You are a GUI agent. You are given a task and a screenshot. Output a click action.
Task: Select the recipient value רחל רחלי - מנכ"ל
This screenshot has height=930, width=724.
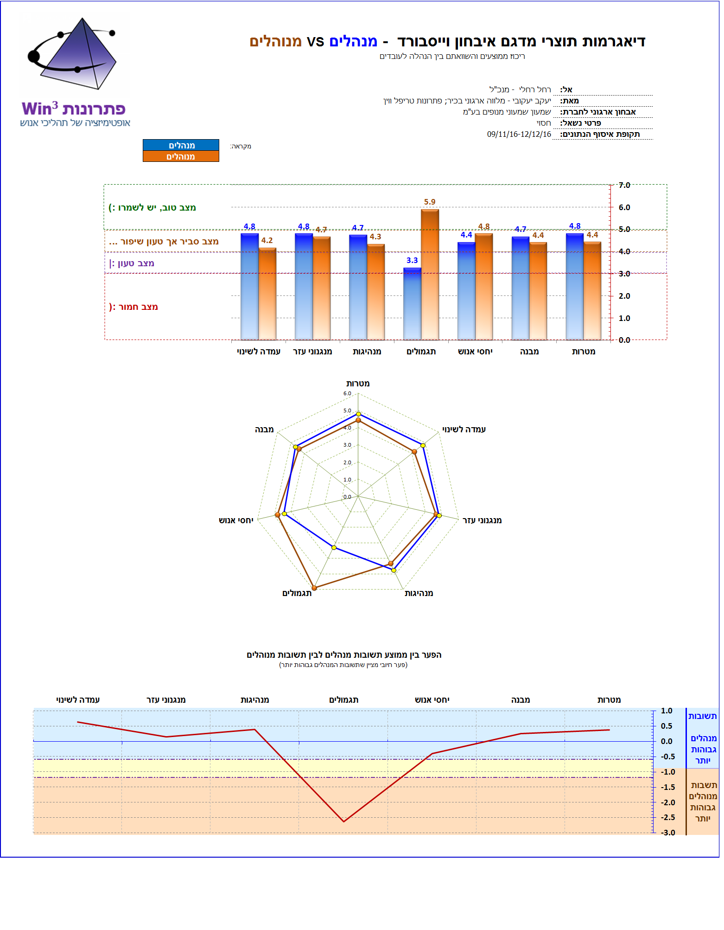[x=520, y=90]
